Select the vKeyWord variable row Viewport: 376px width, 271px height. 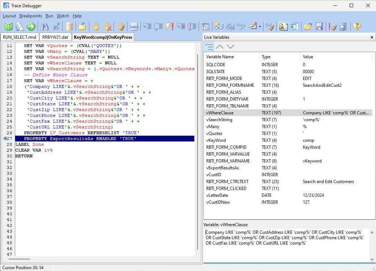tap(289, 140)
